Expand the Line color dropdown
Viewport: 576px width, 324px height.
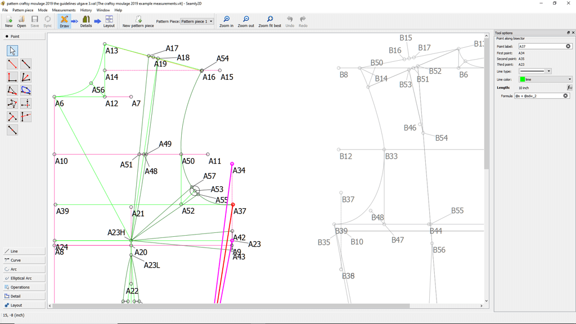[x=569, y=79]
